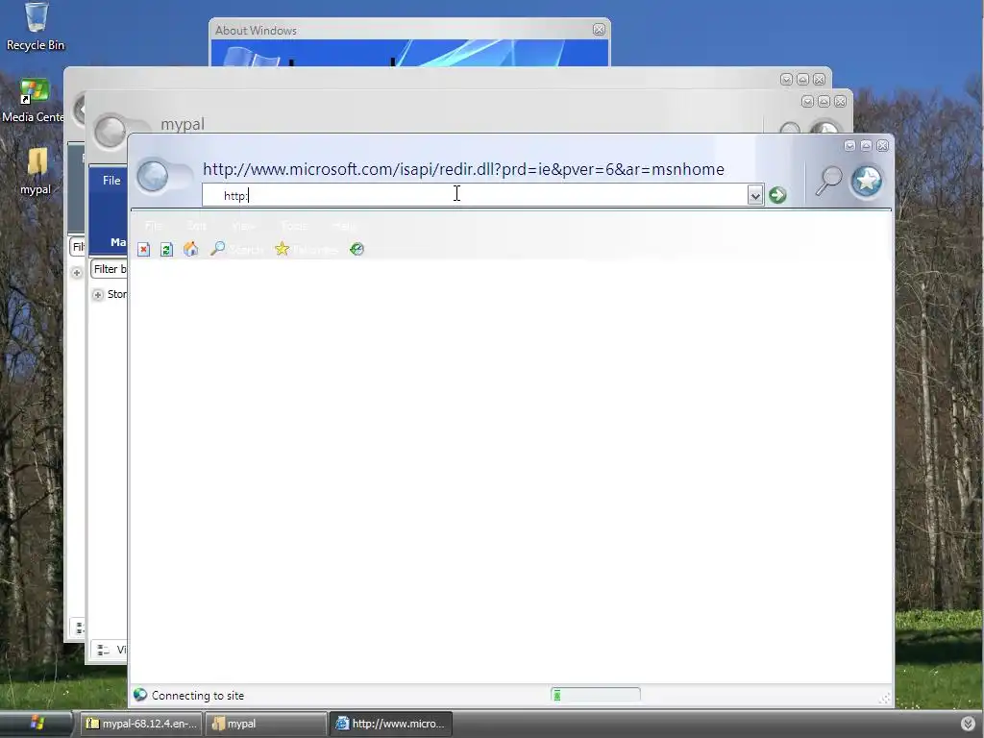Click the views icon in mypal window
The width and height of the screenshot is (984, 738).
[x=104, y=651]
